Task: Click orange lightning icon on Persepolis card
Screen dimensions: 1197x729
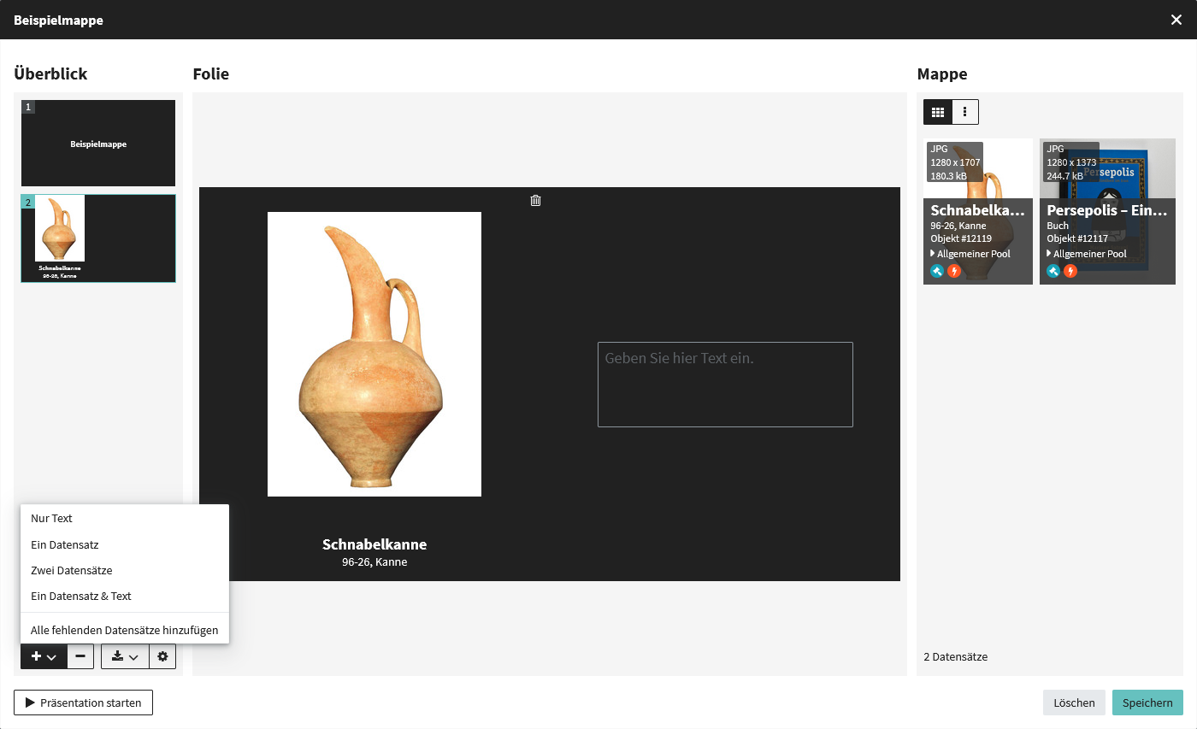Action: pos(1070,271)
